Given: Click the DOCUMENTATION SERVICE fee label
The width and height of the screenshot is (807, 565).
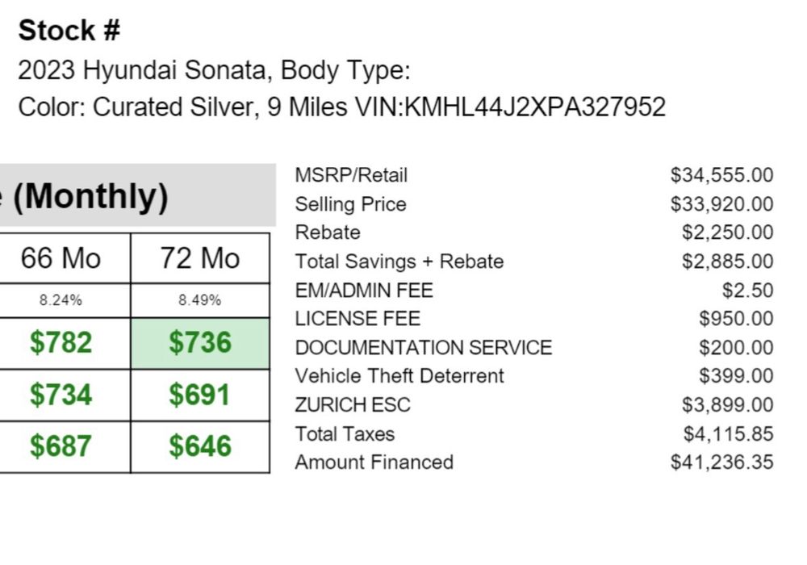Looking at the screenshot, I should point(424,348).
